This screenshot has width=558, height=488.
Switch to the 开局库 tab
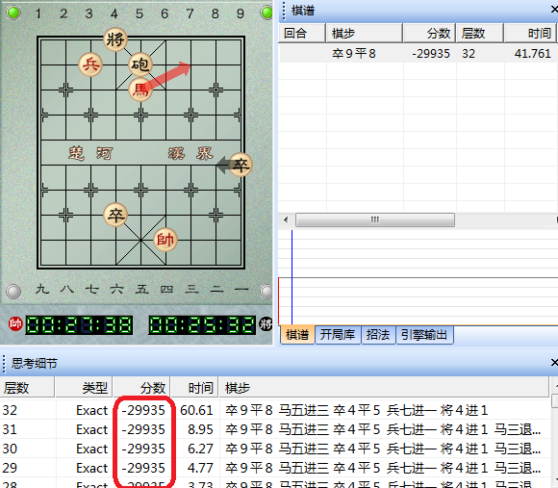338,335
